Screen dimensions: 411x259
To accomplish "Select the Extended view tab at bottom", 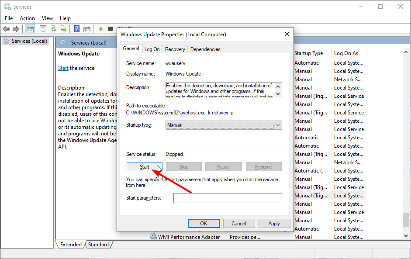I will coord(71,244).
